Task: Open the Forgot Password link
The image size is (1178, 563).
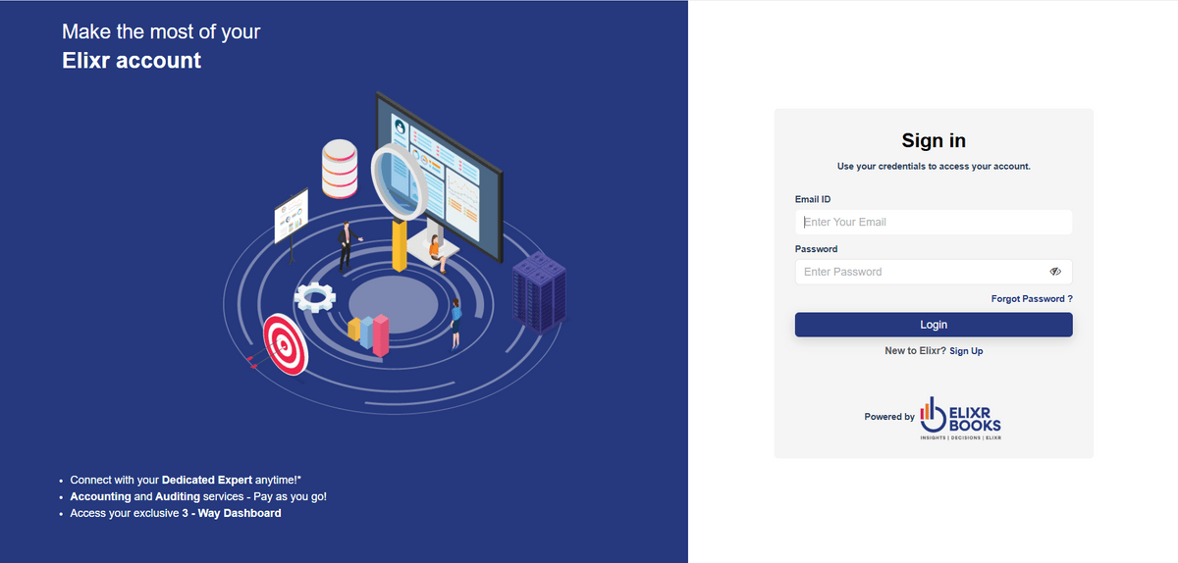Action: point(1031,298)
